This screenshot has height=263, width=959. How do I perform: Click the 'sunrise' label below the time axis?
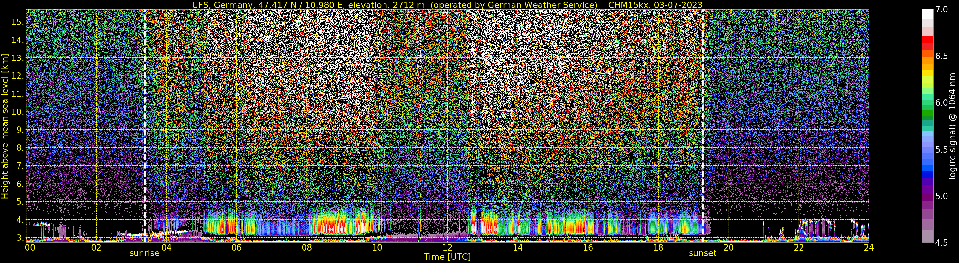[144, 253]
